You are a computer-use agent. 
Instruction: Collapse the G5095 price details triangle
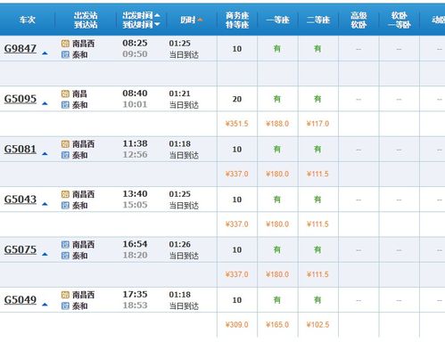(45, 103)
